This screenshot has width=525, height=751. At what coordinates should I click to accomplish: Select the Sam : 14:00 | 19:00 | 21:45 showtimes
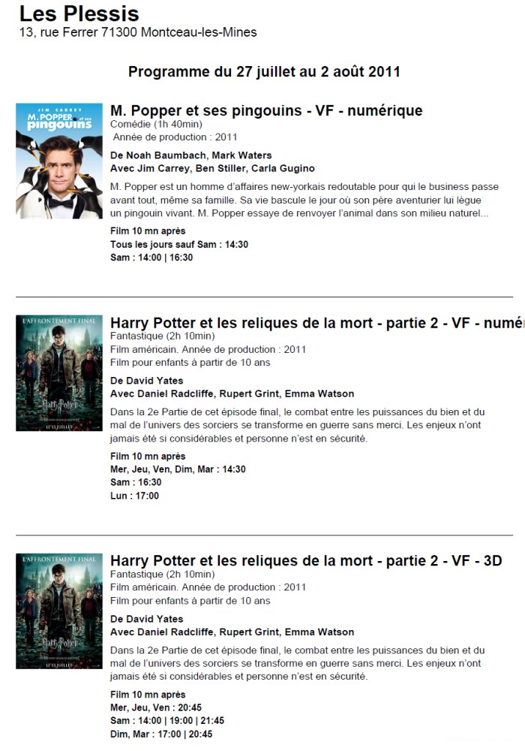[167, 721]
